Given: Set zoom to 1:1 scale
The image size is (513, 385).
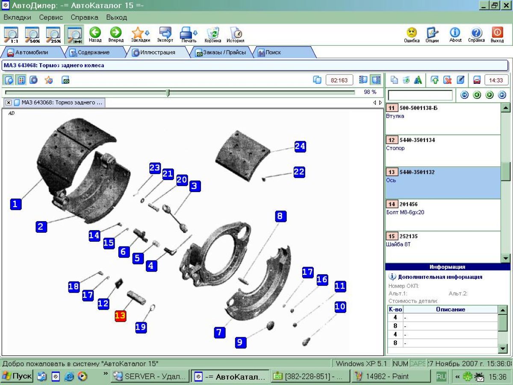Looking at the screenshot, I should (11, 35).
